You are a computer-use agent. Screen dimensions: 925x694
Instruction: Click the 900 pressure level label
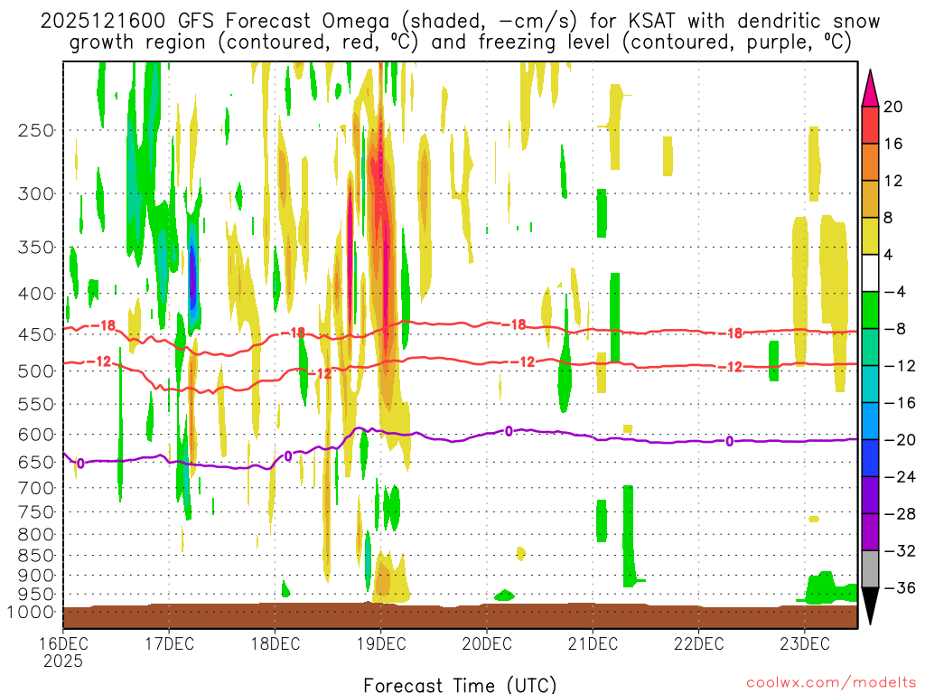(36, 576)
